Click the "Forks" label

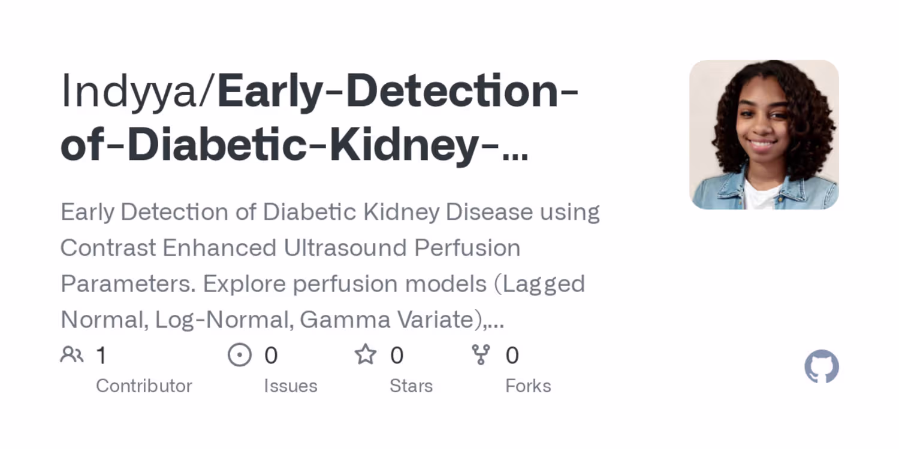click(528, 386)
